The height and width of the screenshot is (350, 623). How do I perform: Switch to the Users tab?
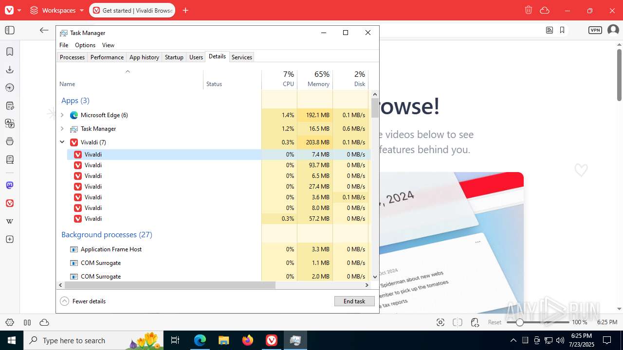(196, 57)
